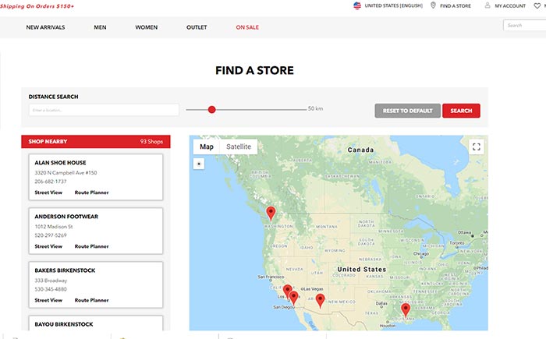
Task: Open the wishlist heart icon
Action: pyautogui.click(x=537, y=5)
